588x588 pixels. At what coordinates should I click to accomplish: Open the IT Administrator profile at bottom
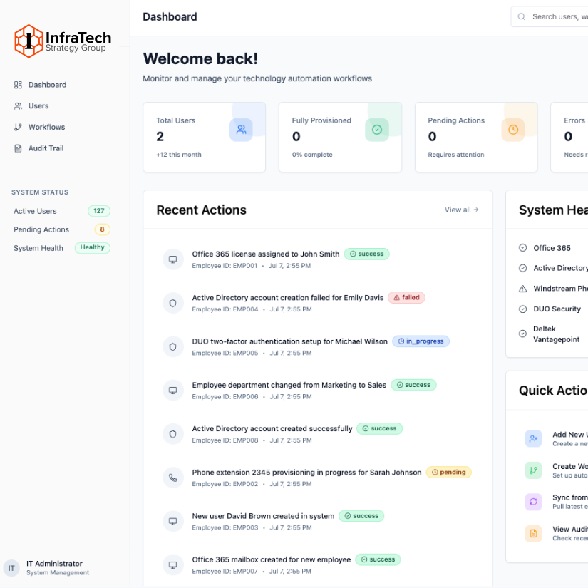click(54, 567)
